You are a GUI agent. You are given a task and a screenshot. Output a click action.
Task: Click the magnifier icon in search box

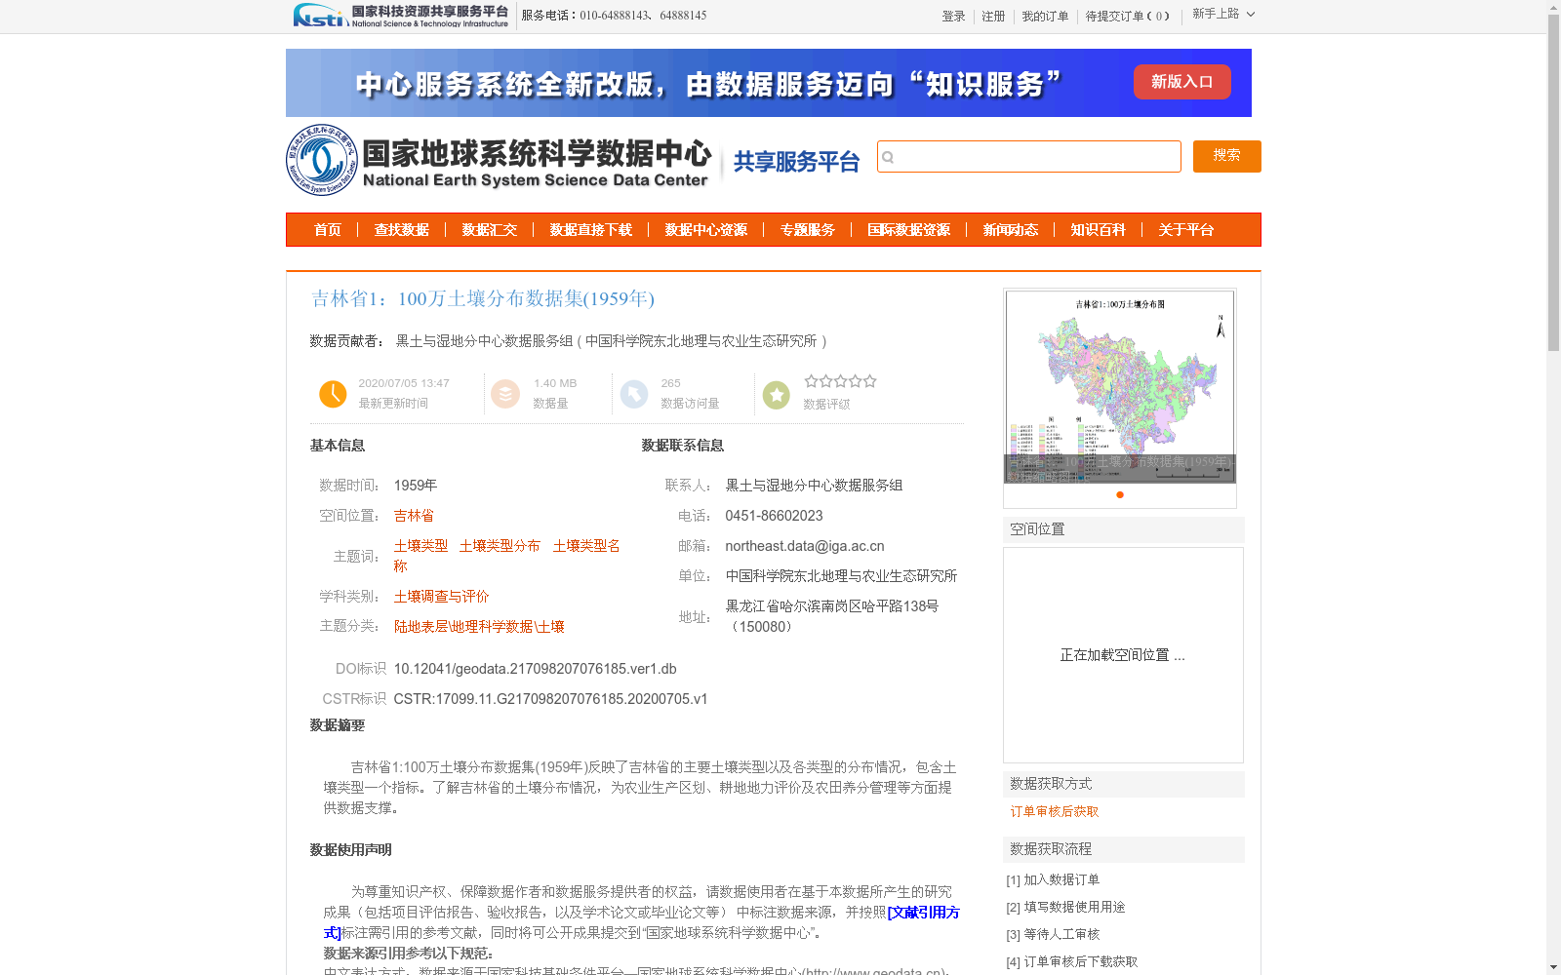click(x=888, y=157)
